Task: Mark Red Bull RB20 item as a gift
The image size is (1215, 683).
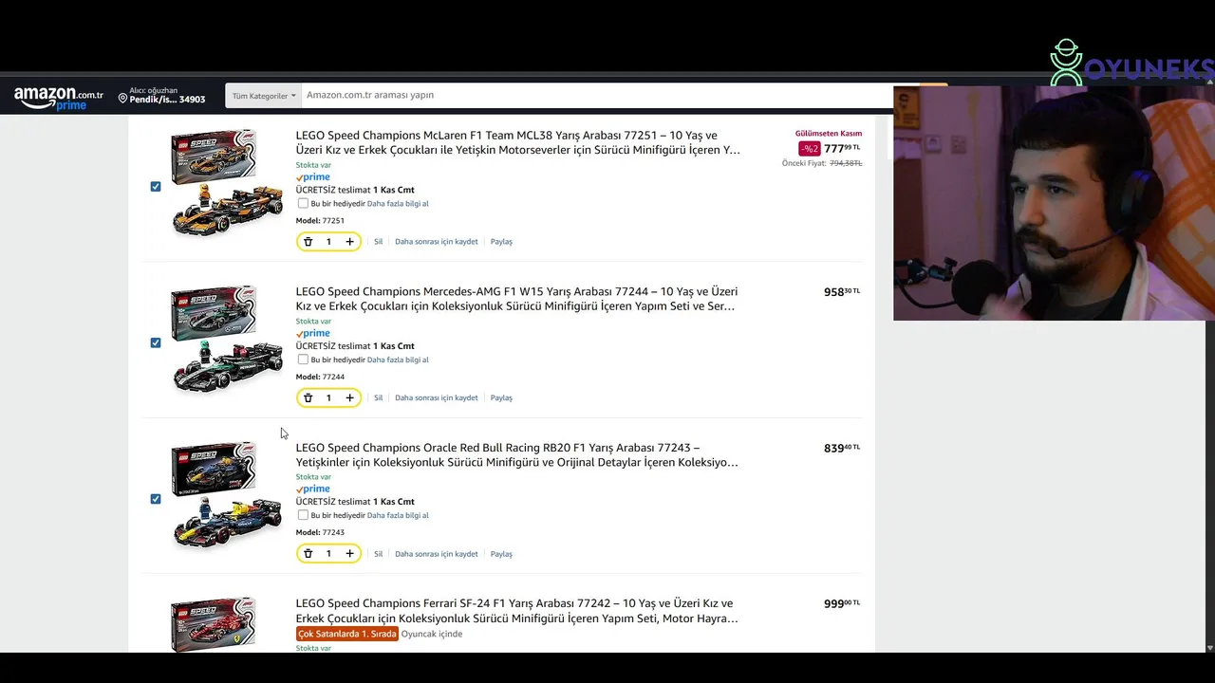Action: [303, 515]
